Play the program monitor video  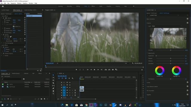94,70
